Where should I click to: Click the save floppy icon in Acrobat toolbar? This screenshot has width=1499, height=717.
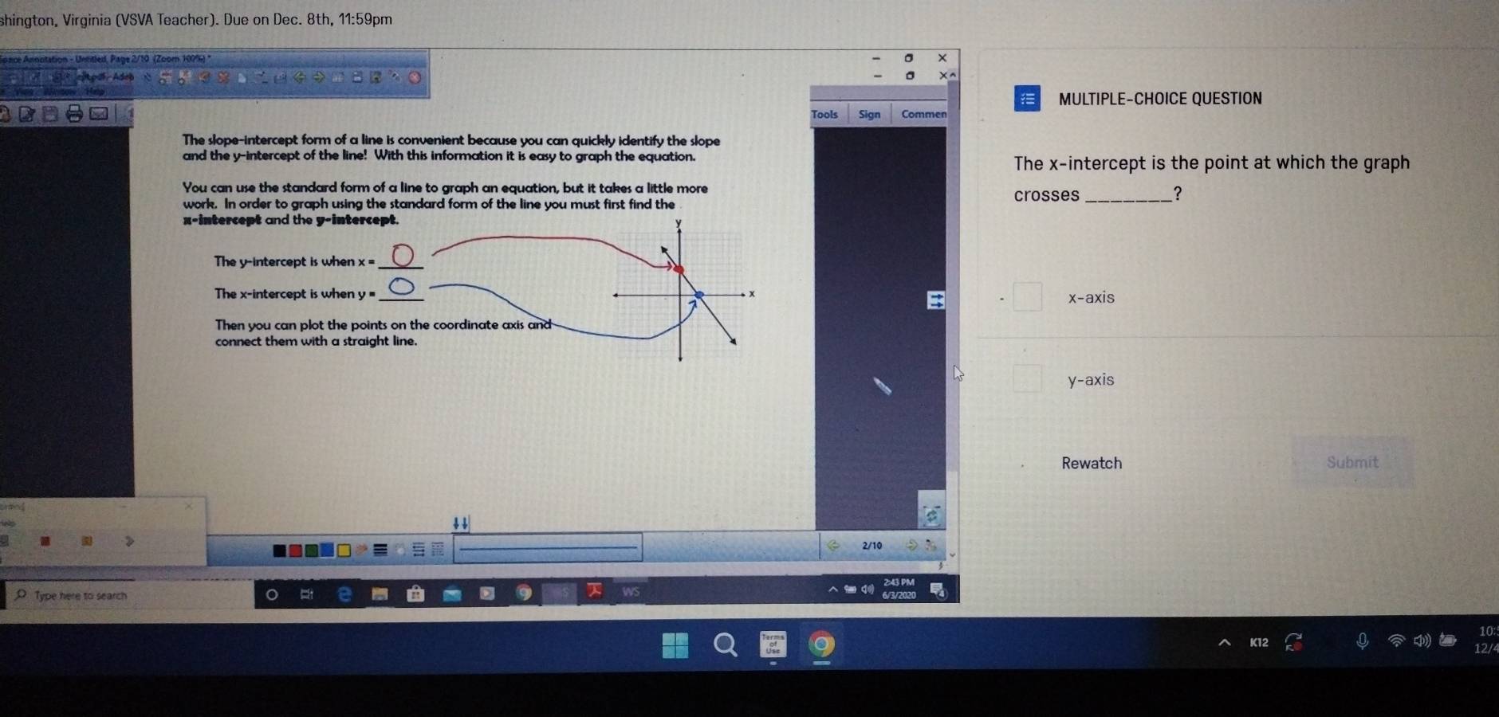coord(50,113)
